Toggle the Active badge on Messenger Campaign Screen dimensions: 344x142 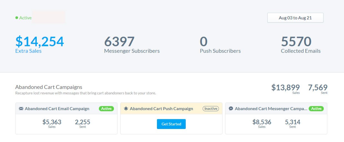coord(316,109)
